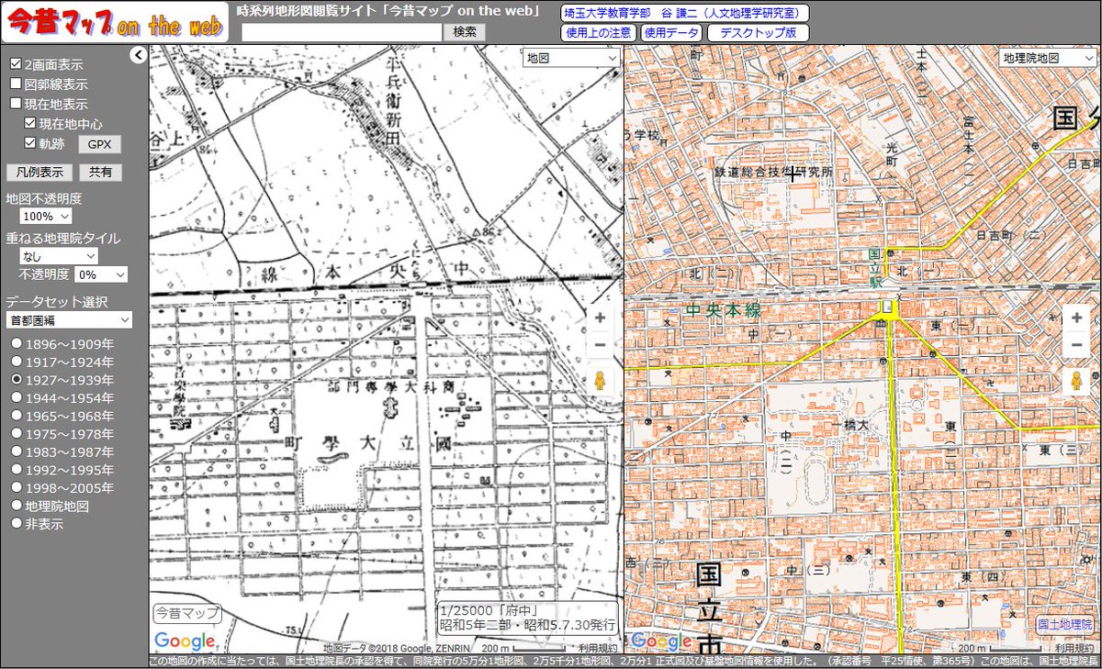Select the 1927～1939年 period
The image size is (1102, 669).
(x=16, y=380)
